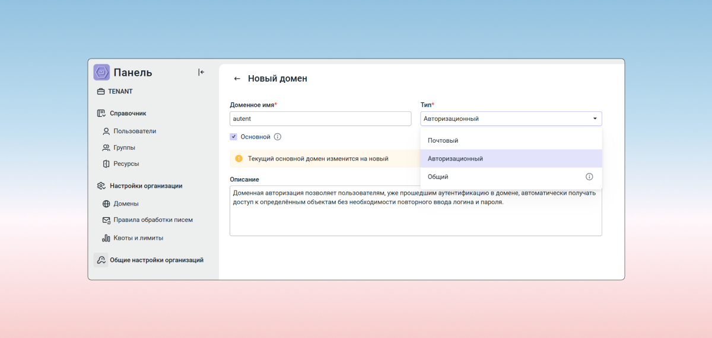Open Правила обработки писем
The image size is (712, 338).
(152, 220)
